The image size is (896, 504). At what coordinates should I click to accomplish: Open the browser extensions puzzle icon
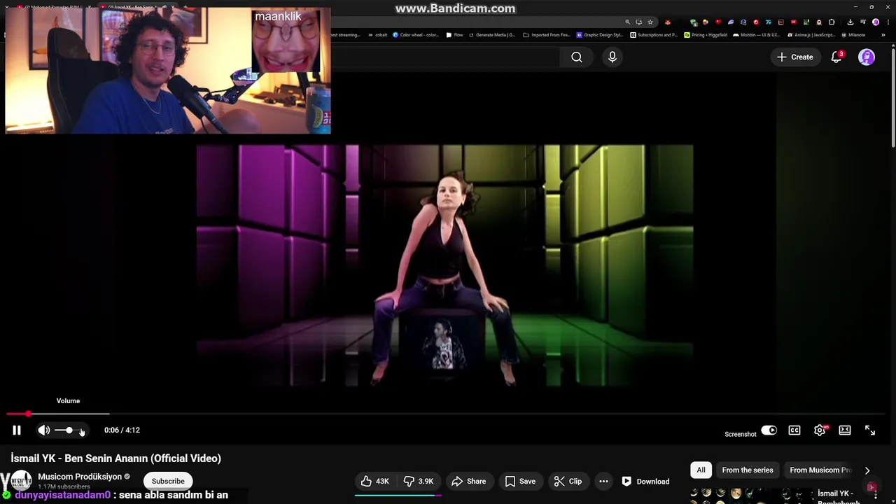pos(831,22)
